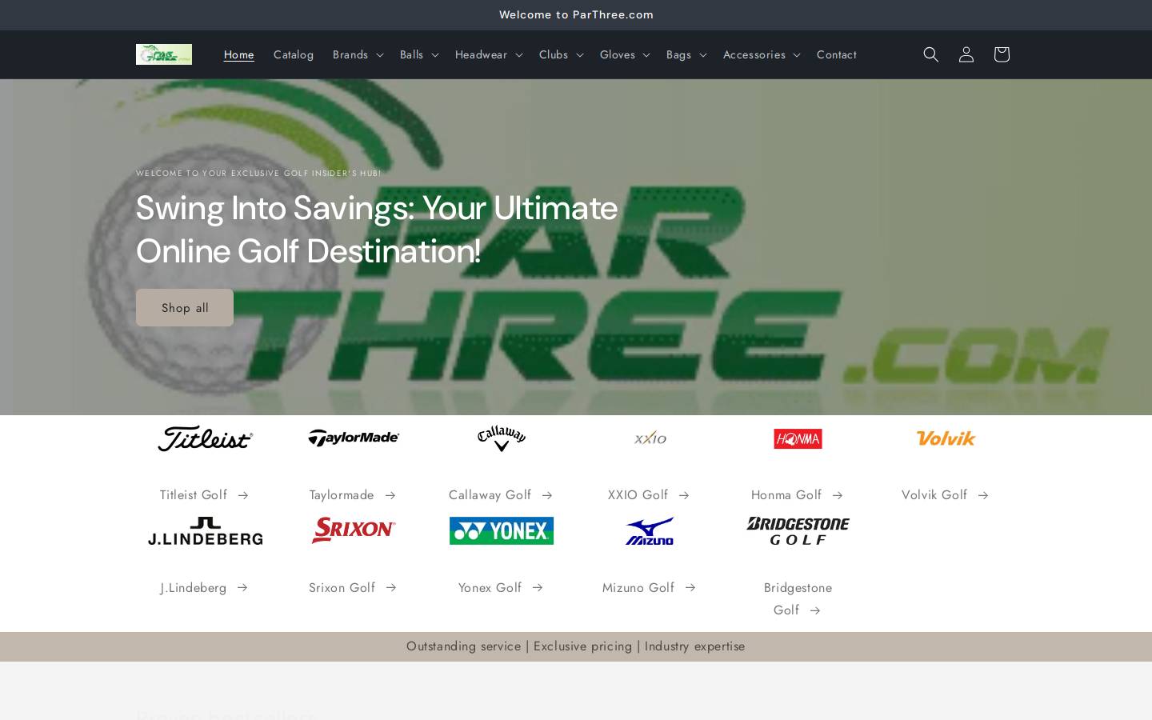Image resolution: width=1152 pixels, height=720 pixels.
Task: Expand the Headwear dropdown menu
Action: click(x=488, y=54)
